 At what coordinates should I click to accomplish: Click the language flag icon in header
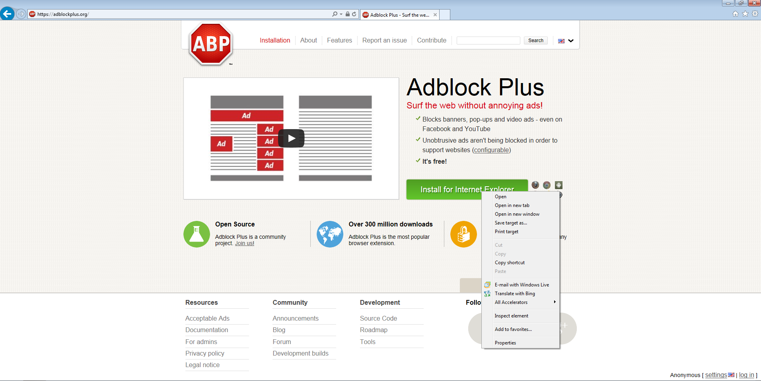coord(561,41)
